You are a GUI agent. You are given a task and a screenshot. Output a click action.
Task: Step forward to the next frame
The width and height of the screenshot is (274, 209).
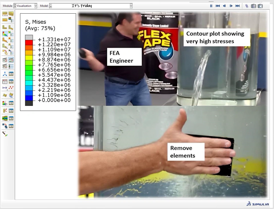coord(231,6)
